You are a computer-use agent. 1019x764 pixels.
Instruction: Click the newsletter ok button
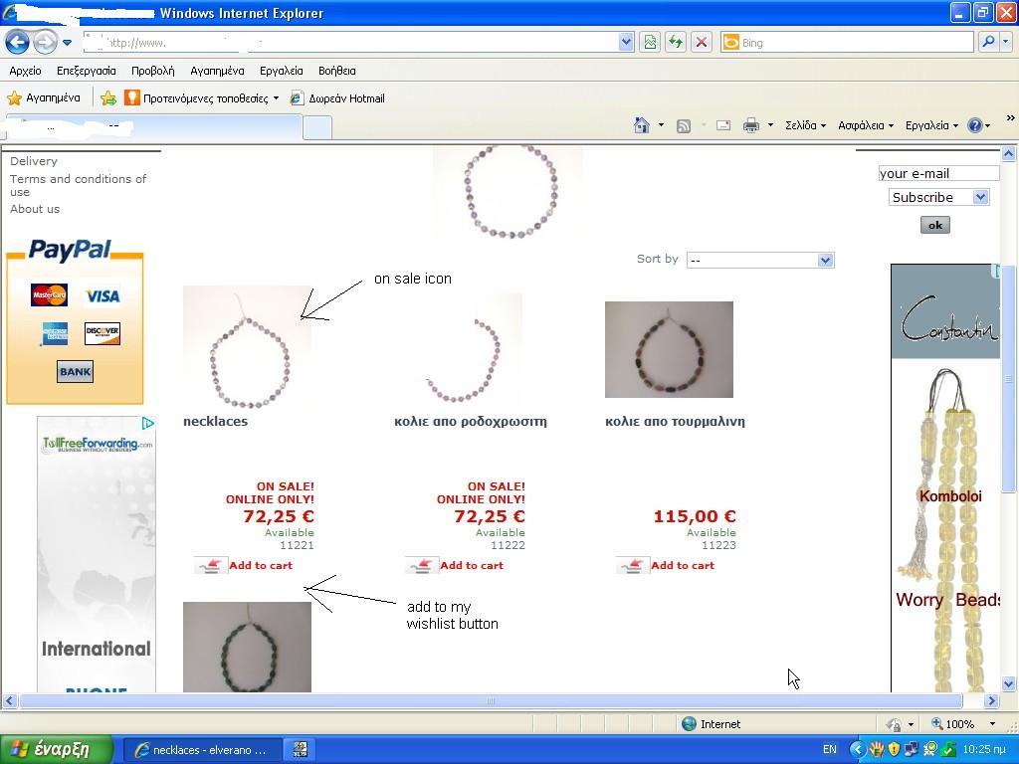[x=935, y=226]
